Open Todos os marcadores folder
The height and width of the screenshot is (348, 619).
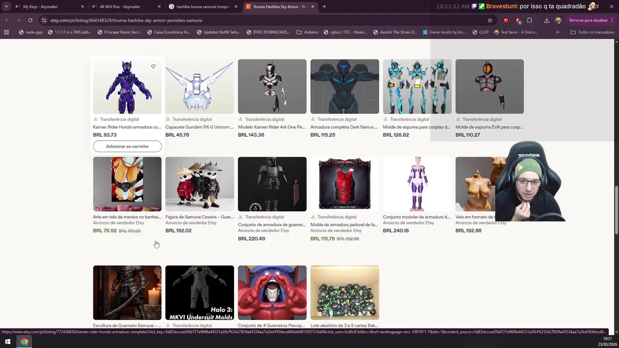(x=592, y=32)
